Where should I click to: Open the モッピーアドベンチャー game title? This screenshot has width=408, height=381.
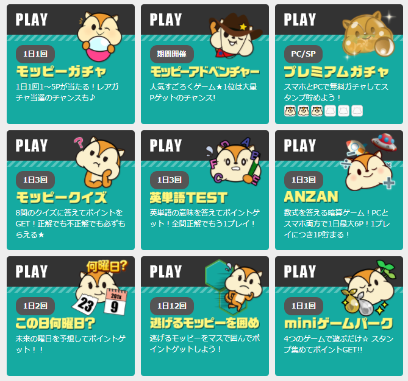click(205, 72)
